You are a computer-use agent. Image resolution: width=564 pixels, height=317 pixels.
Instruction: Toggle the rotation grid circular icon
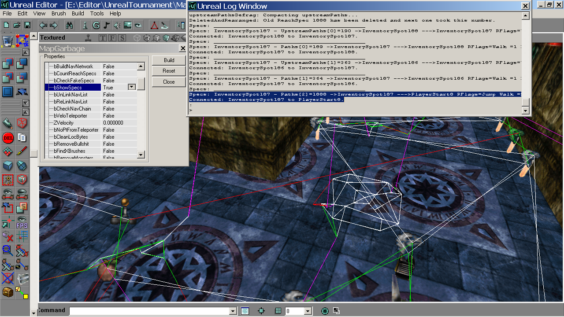(325, 311)
